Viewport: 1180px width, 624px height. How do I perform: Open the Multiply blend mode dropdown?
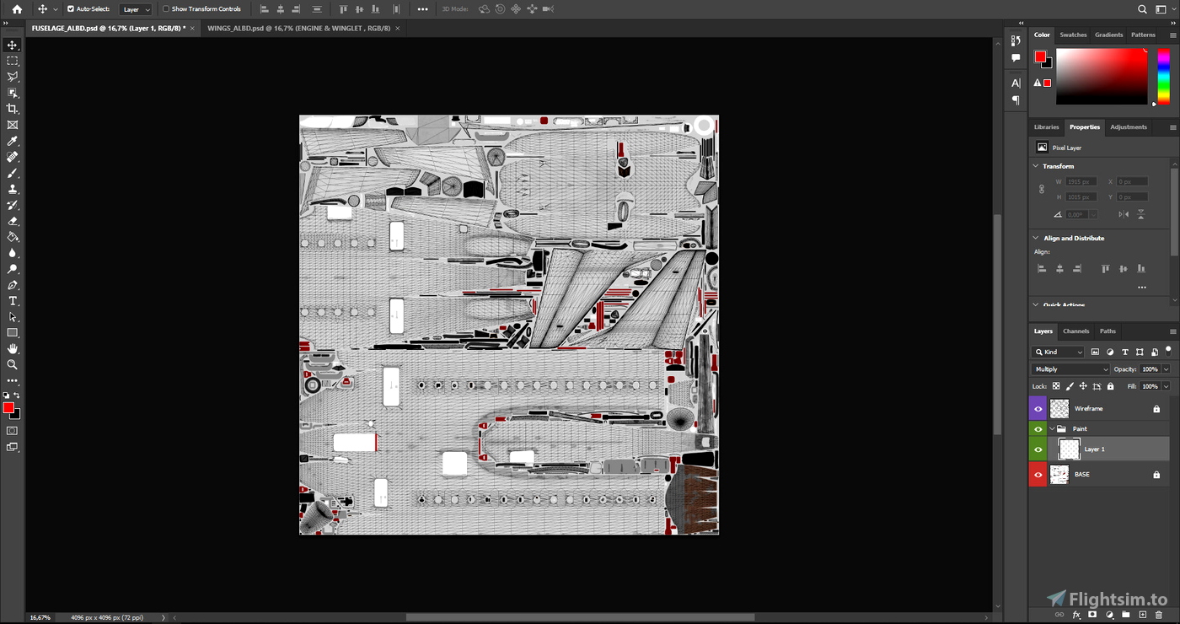(x=1071, y=369)
